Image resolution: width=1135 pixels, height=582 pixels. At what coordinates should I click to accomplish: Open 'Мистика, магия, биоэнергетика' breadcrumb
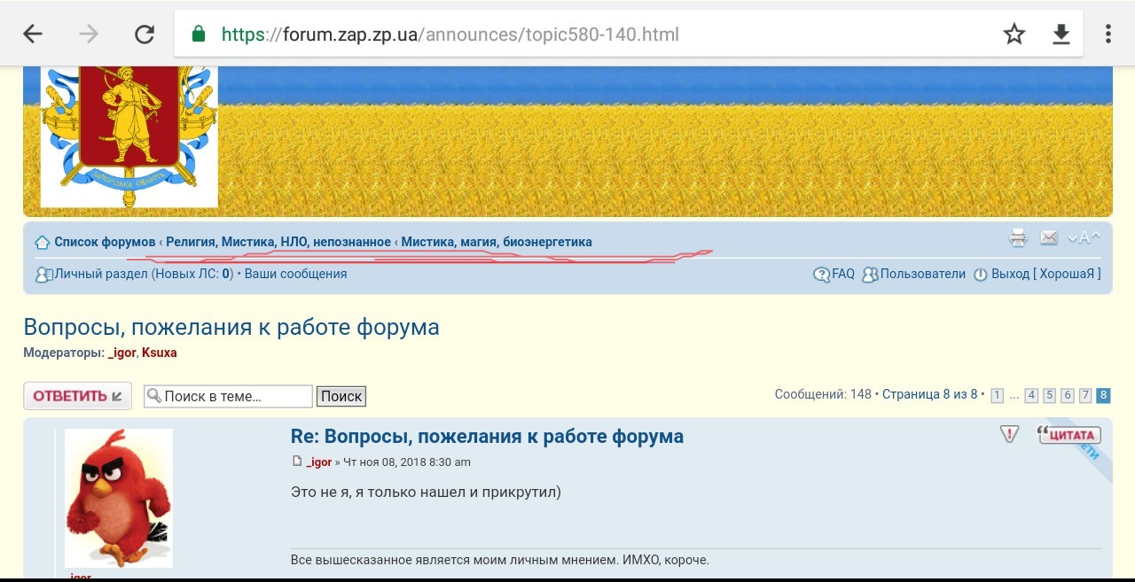tap(497, 242)
